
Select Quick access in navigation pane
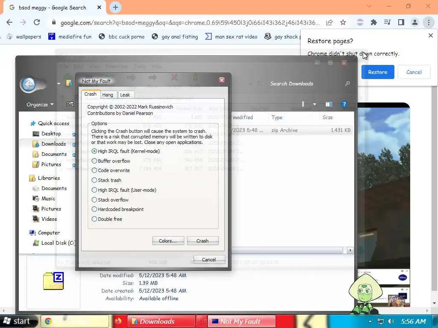click(x=50, y=123)
